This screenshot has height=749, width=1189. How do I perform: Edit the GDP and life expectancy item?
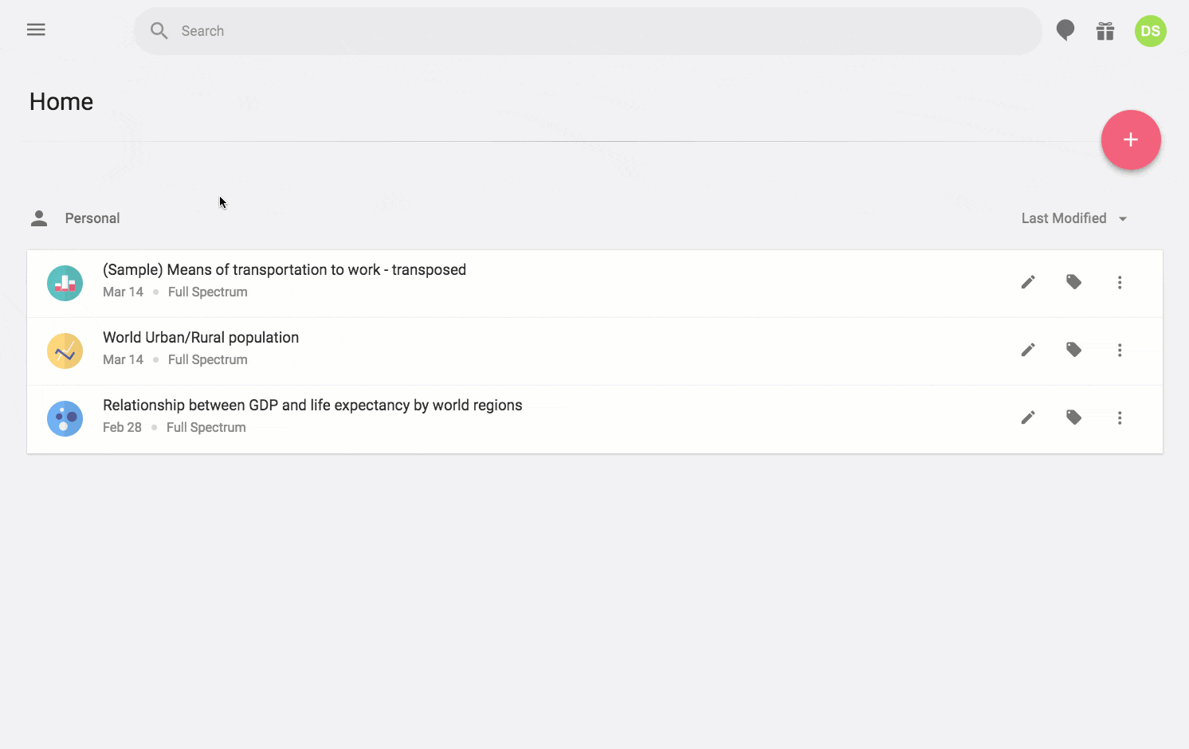1028,418
